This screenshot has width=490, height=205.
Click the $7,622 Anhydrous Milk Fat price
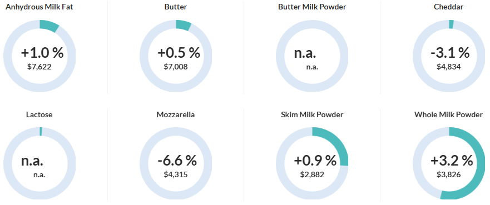tap(39, 67)
